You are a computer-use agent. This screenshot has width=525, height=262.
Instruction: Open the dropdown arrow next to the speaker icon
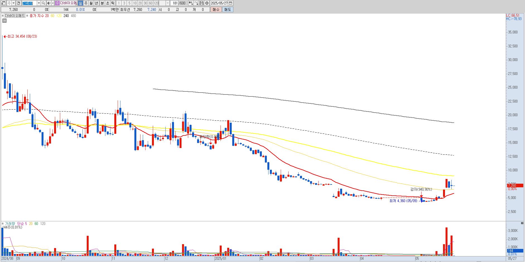[x=53, y=3]
